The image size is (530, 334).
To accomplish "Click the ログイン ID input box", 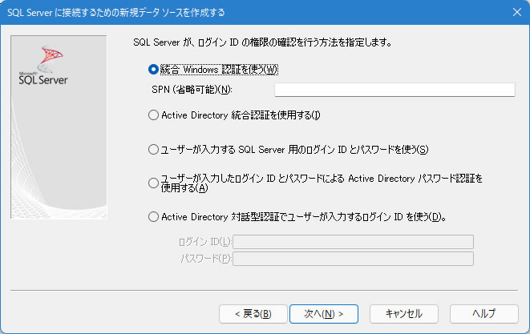I will (353, 242).
